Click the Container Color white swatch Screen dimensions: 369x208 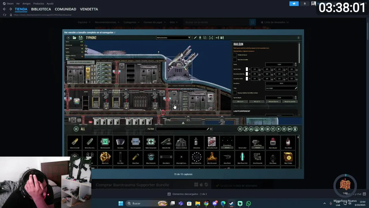pos(247,79)
